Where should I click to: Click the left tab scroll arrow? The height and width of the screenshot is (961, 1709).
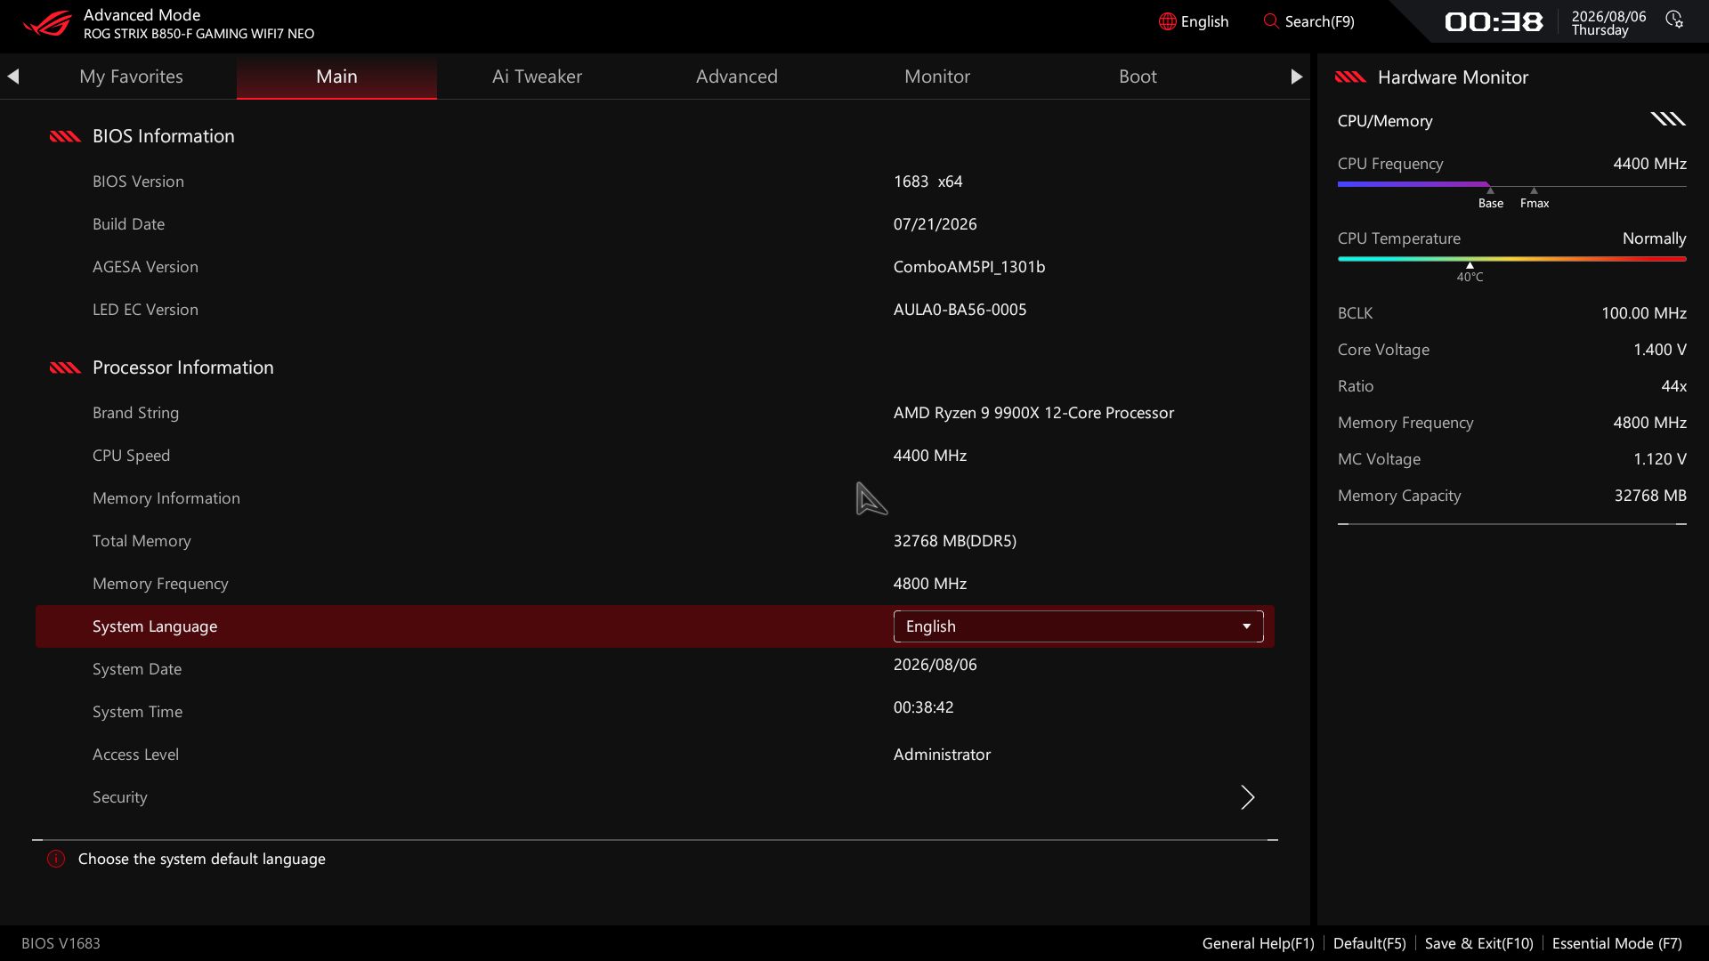coord(12,77)
